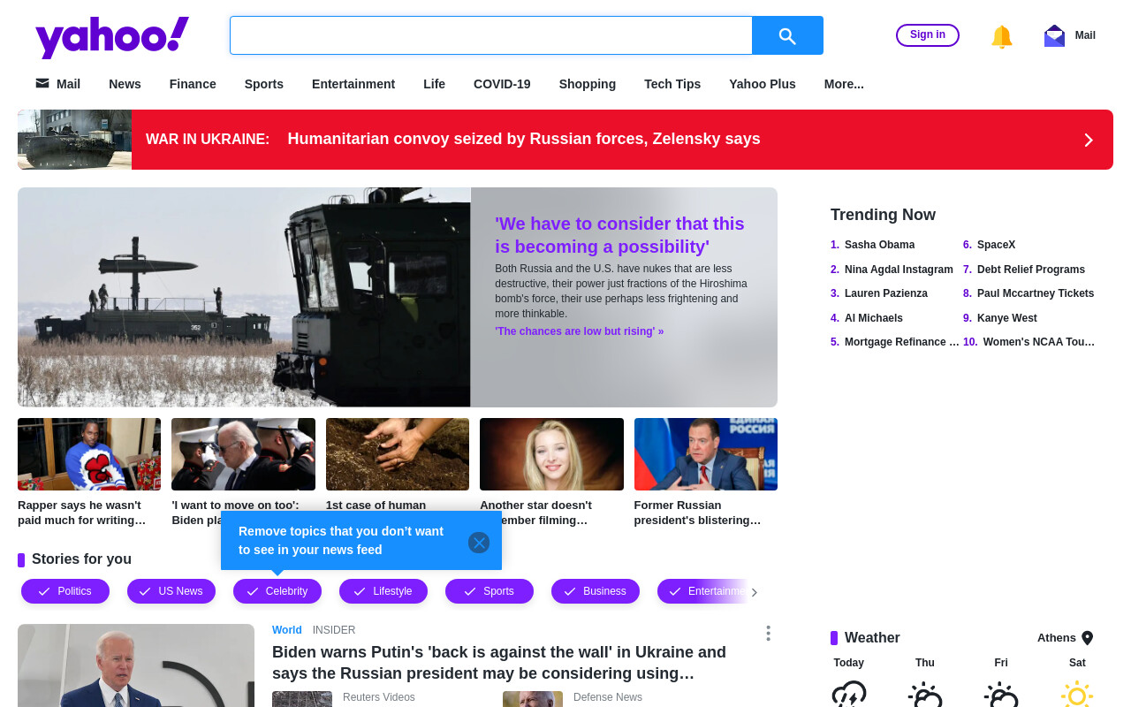Click the Sign in button
The image size is (1131, 707).
click(928, 35)
